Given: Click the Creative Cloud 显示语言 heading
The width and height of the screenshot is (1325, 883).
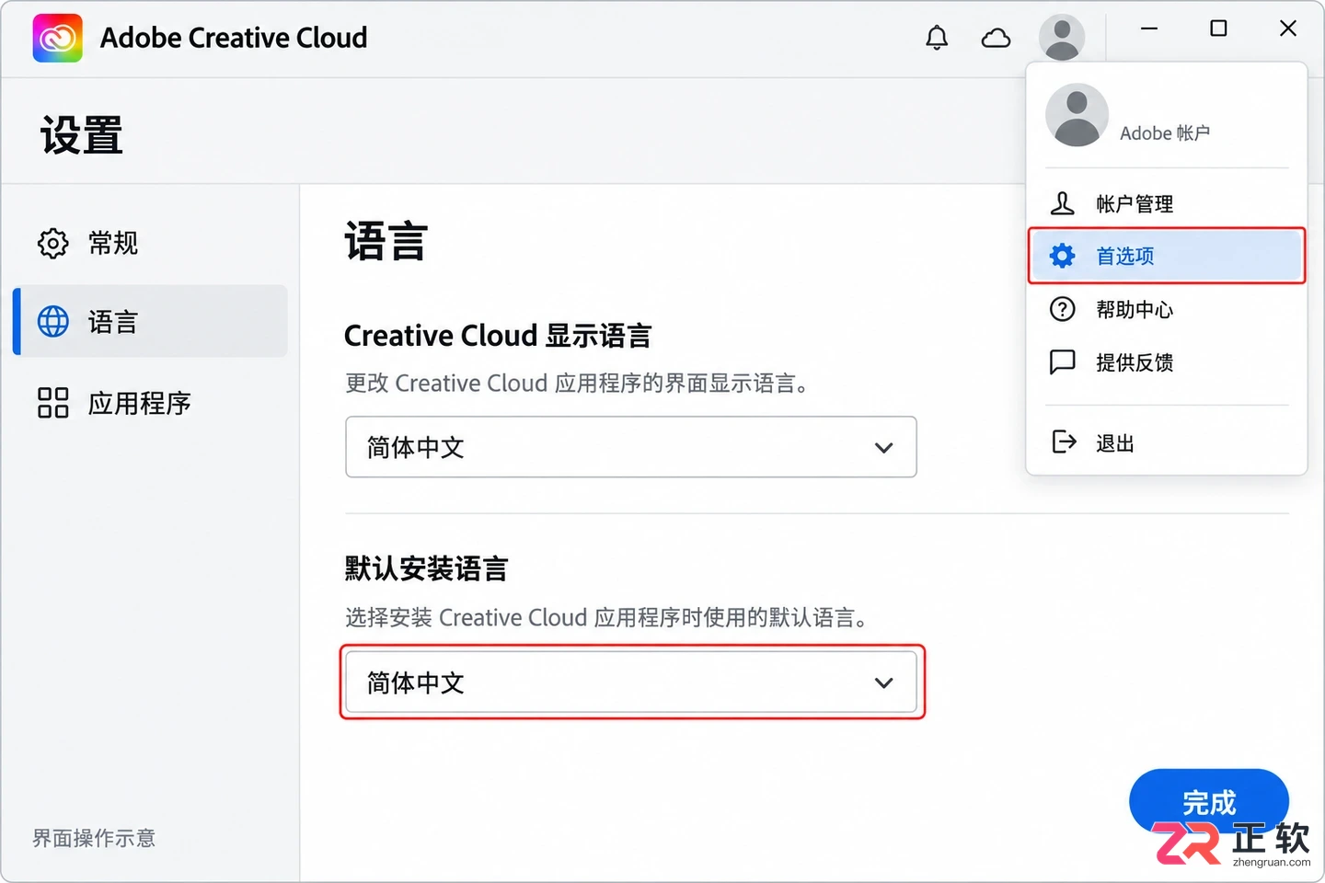Looking at the screenshot, I should [498, 336].
